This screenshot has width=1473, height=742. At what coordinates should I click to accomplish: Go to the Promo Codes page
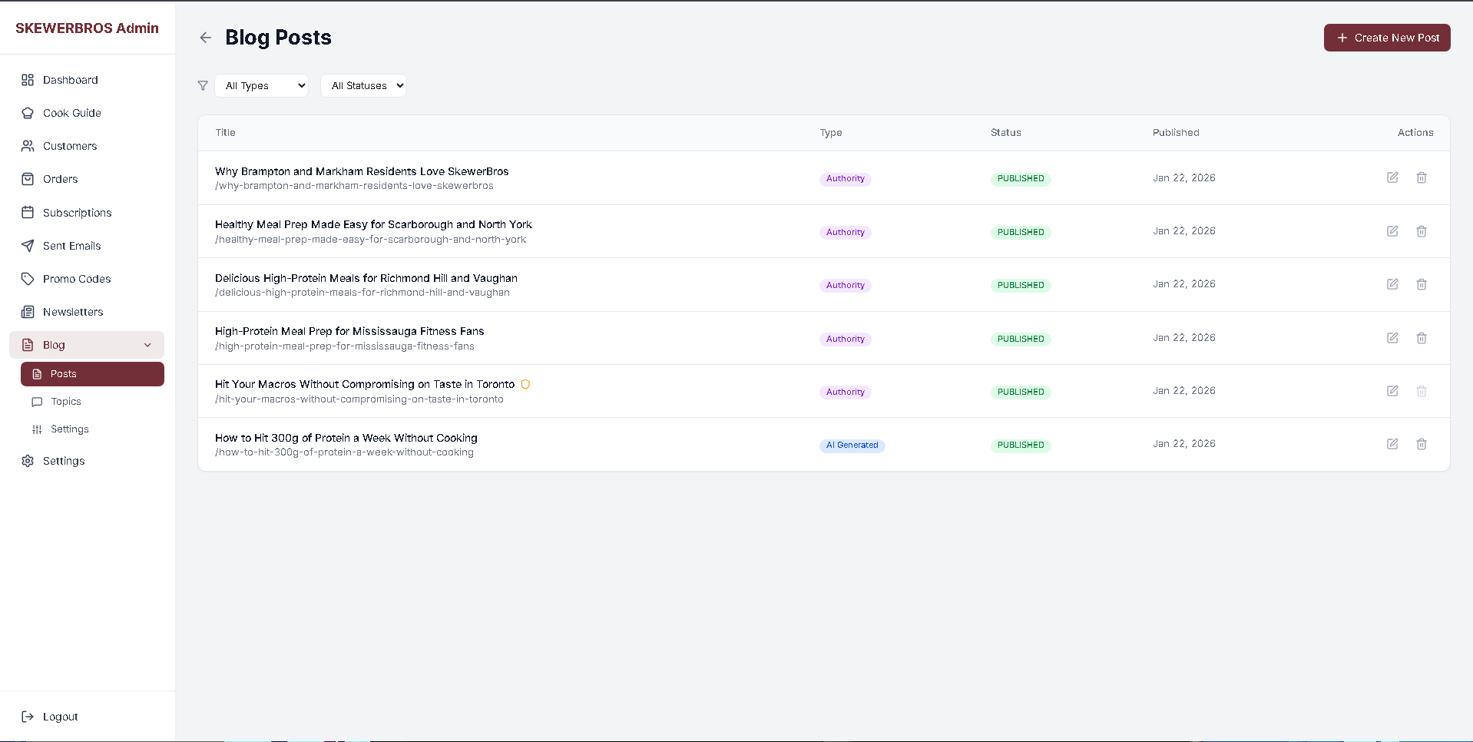point(77,279)
